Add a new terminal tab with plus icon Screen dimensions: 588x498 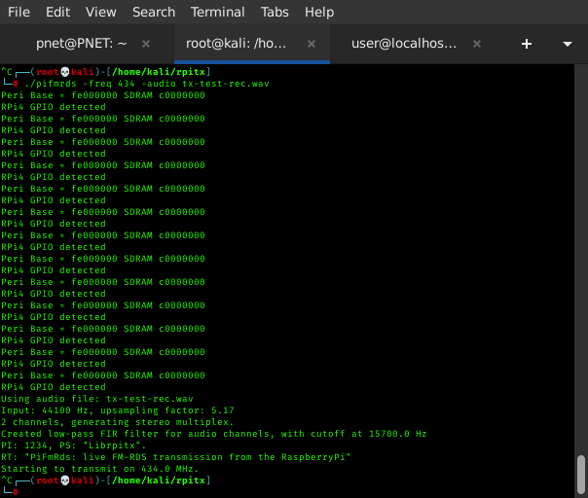coord(527,44)
